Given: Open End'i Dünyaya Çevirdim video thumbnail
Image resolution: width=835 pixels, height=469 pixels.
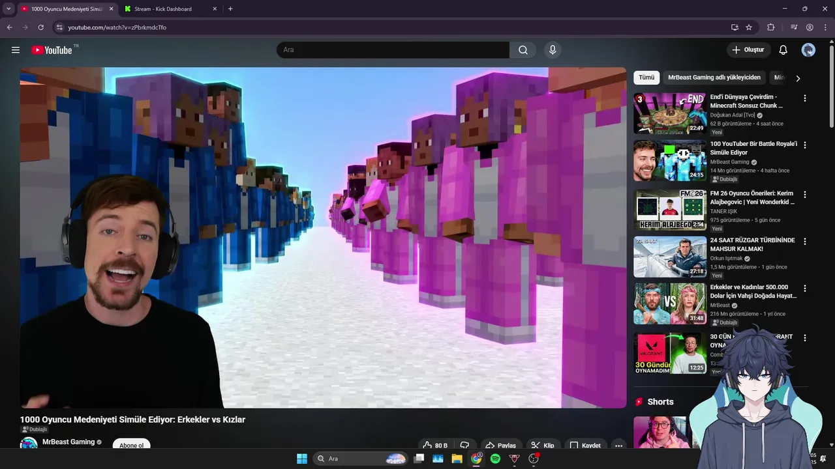Looking at the screenshot, I should pyautogui.click(x=670, y=113).
